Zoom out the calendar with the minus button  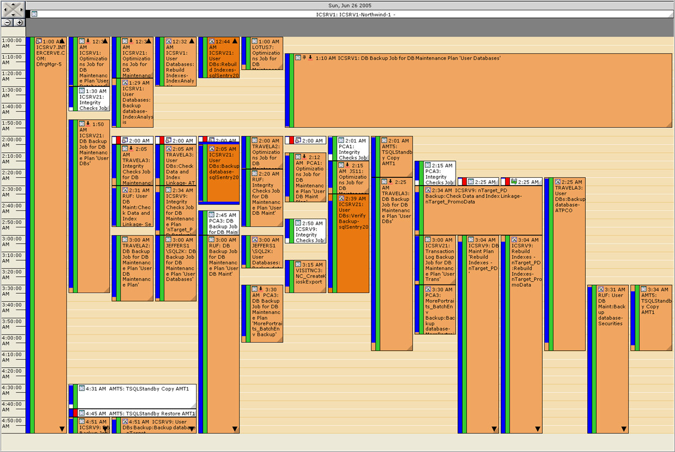click(x=7, y=22)
